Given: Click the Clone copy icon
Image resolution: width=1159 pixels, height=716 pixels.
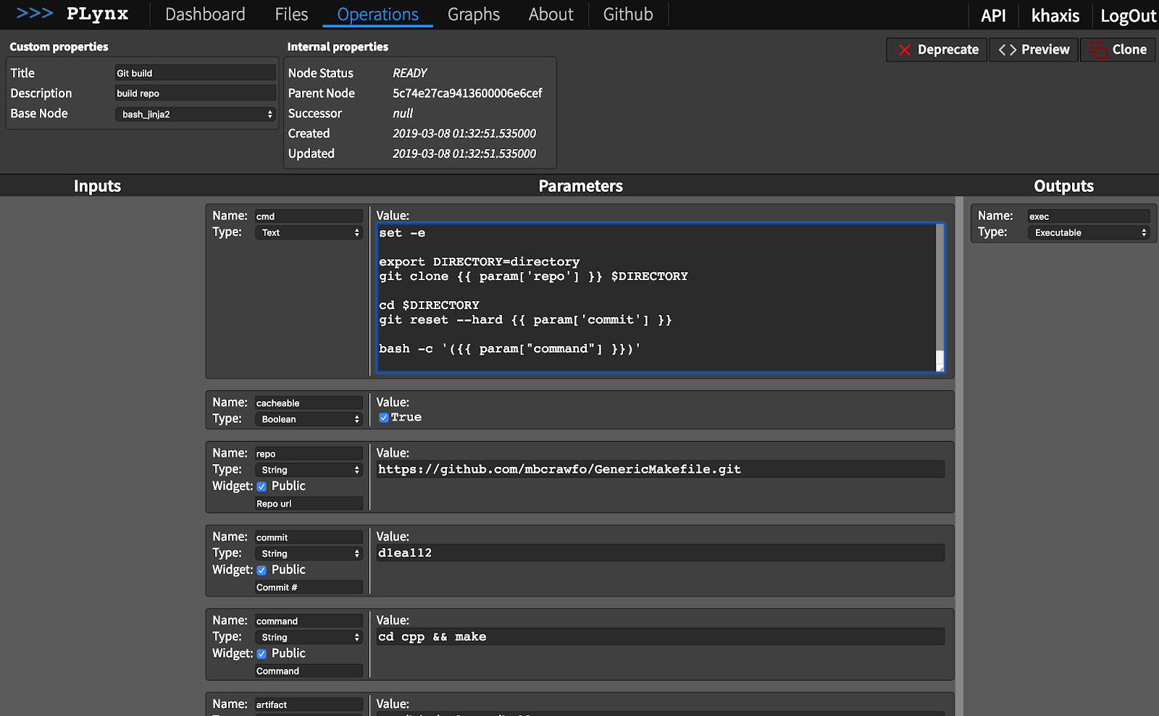Looking at the screenshot, I should tap(1098, 50).
